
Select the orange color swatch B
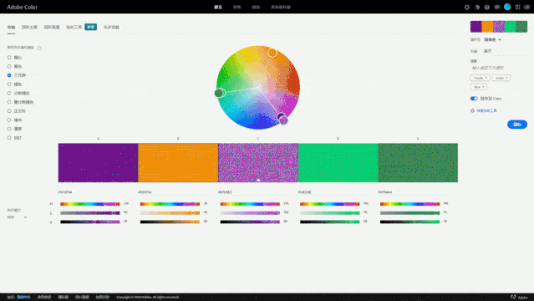[178, 162]
